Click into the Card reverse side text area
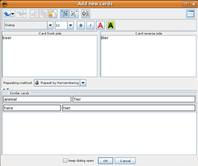 [x=148, y=56]
